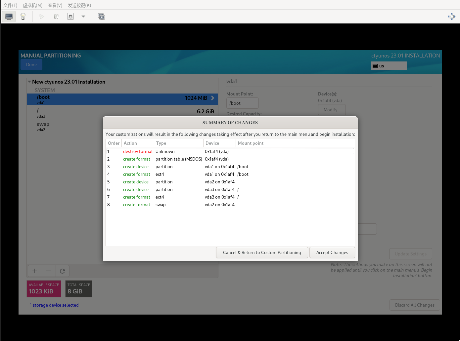Open the 文件(F) menu

10,5
